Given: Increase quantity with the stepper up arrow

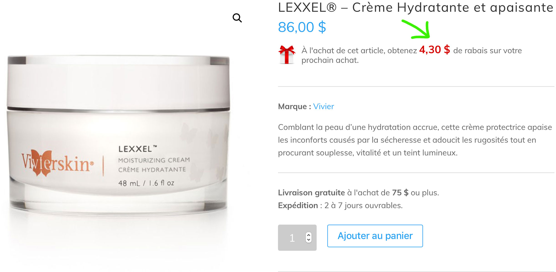Looking at the screenshot, I should pos(309,235).
